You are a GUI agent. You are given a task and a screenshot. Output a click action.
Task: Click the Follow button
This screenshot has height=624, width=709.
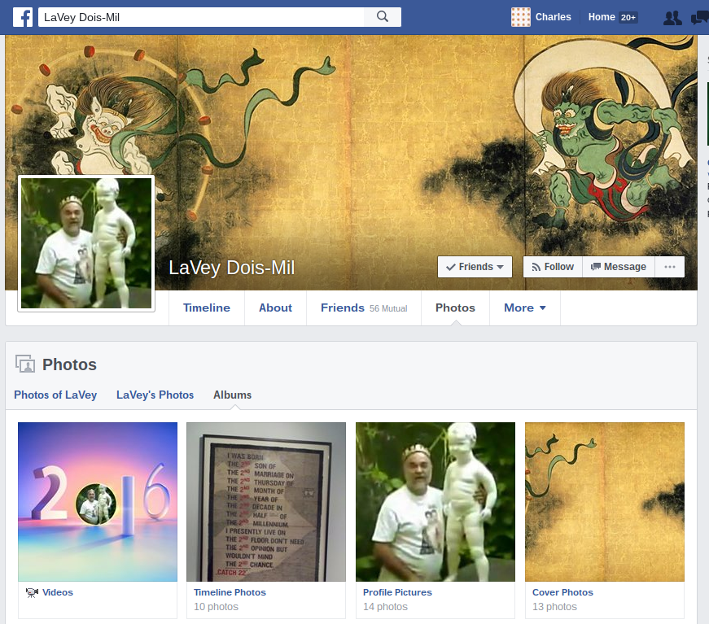coord(553,267)
